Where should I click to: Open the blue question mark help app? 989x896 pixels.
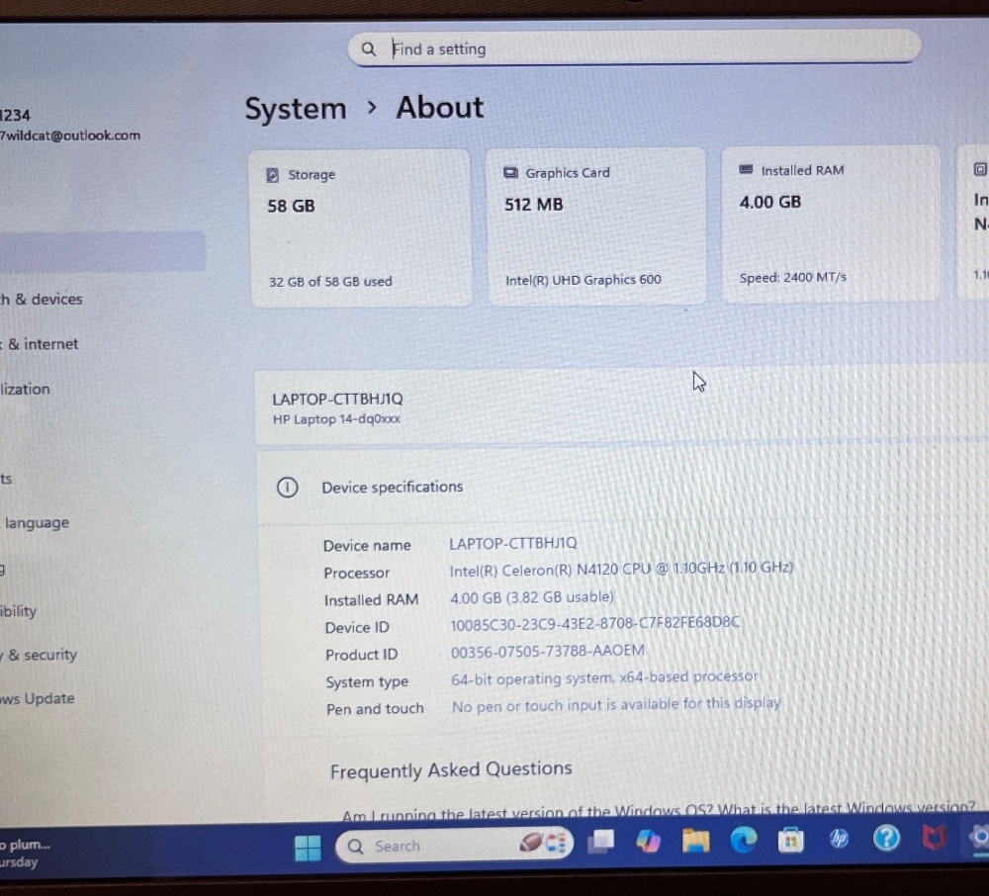[x=886, y=839]
